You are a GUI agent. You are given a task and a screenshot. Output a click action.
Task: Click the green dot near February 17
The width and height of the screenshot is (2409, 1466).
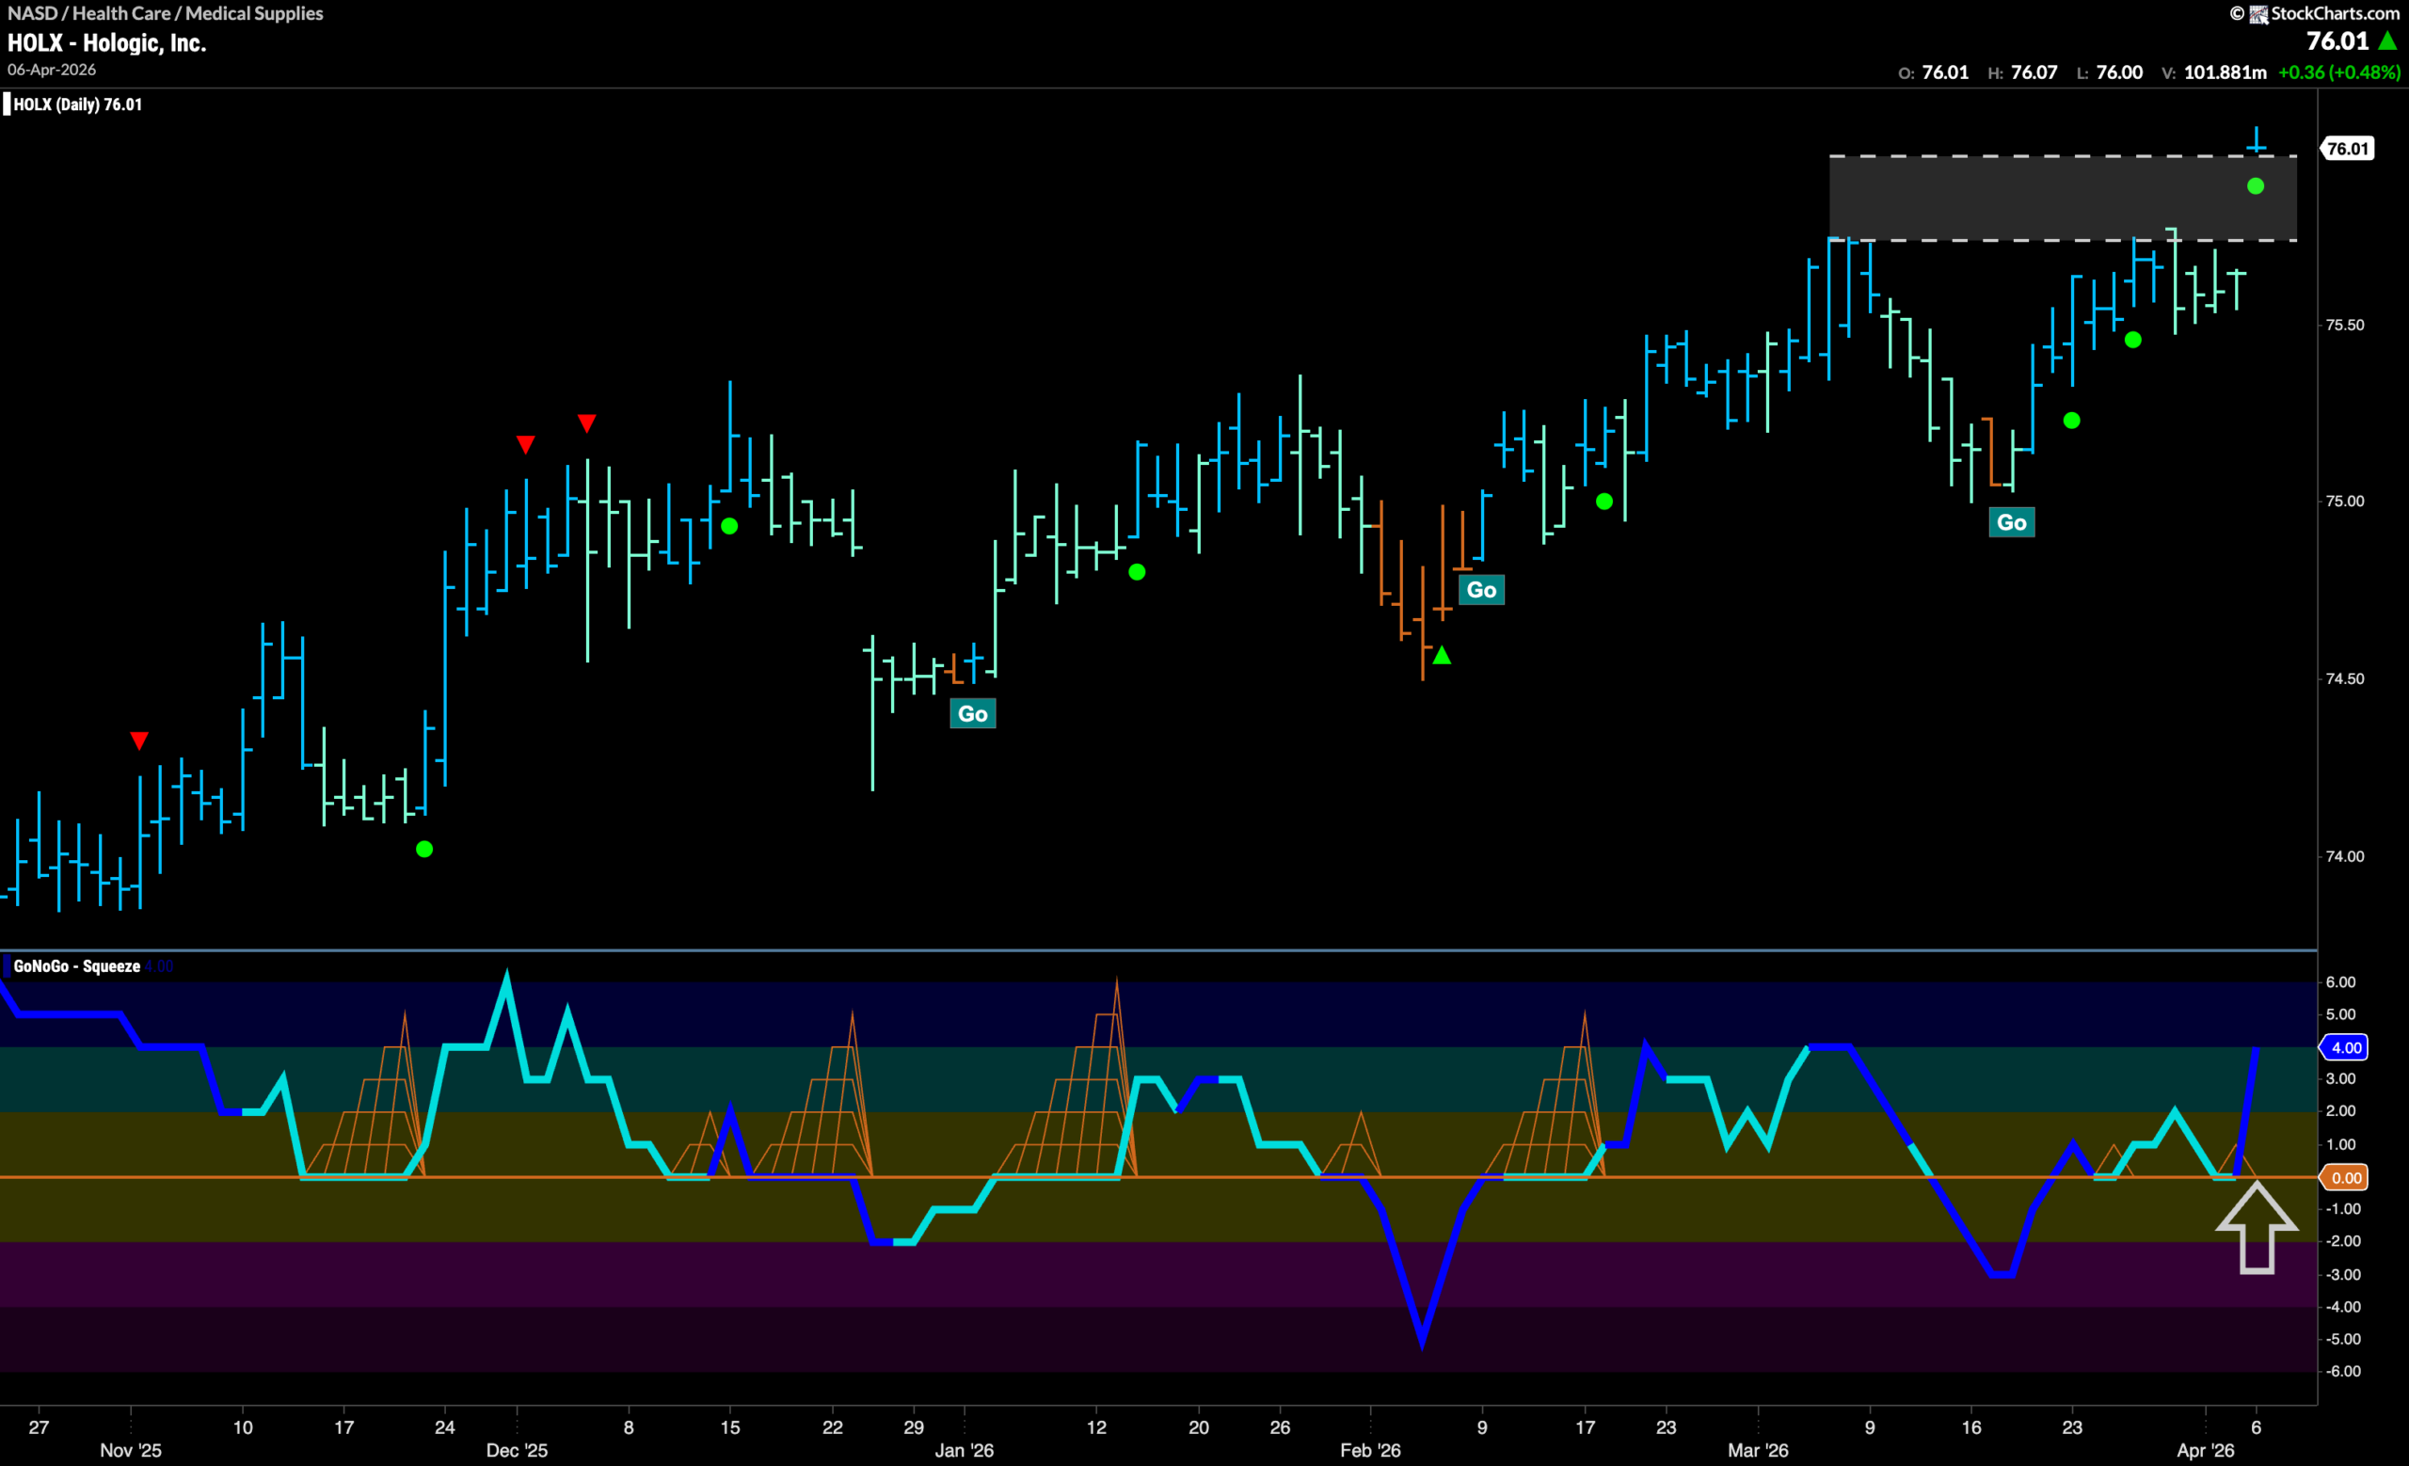click(1604, 502)
